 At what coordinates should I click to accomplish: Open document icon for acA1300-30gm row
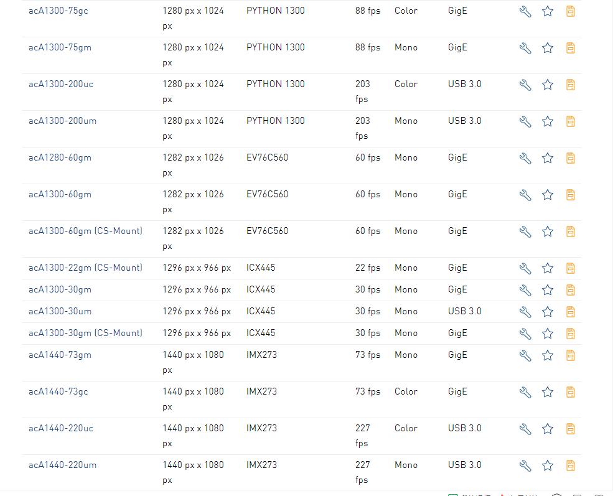point(570,290)
